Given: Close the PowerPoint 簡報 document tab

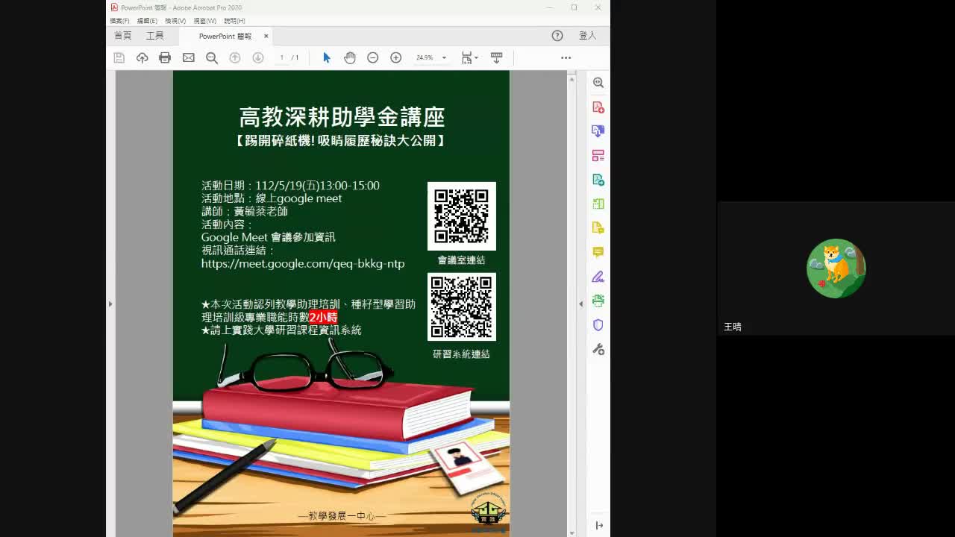Looking at the screenshot, I should point(266,36).
